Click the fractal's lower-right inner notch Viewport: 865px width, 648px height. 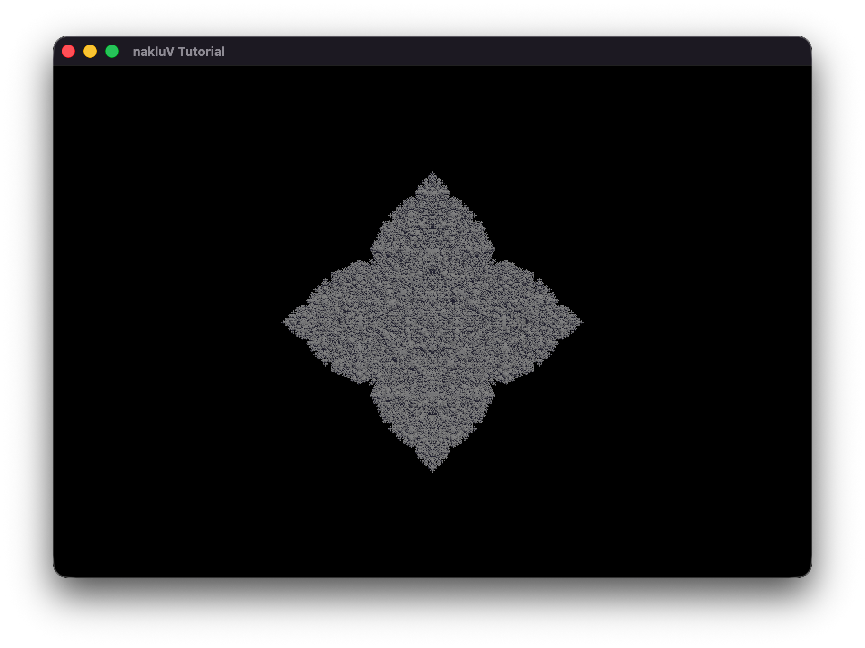coord(494,384)
